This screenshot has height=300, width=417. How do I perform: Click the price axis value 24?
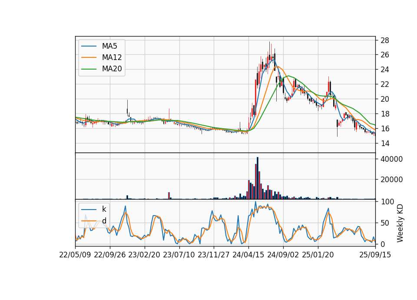click(x=385, y=70)
